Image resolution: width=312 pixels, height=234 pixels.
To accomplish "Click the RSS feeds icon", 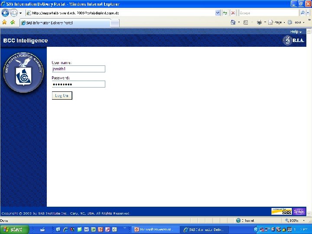I will pos(246,23).
